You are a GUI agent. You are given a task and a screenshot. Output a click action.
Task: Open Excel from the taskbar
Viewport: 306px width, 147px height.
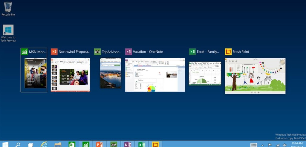pos(141,144)
